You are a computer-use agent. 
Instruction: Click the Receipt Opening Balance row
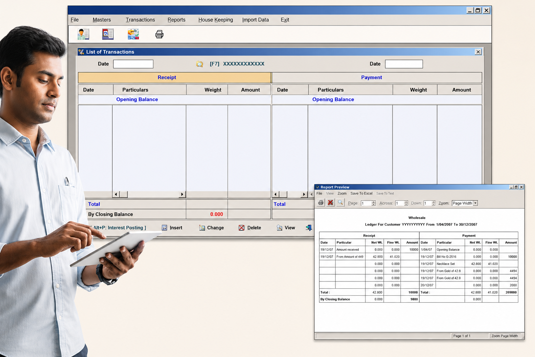(175, 99)
